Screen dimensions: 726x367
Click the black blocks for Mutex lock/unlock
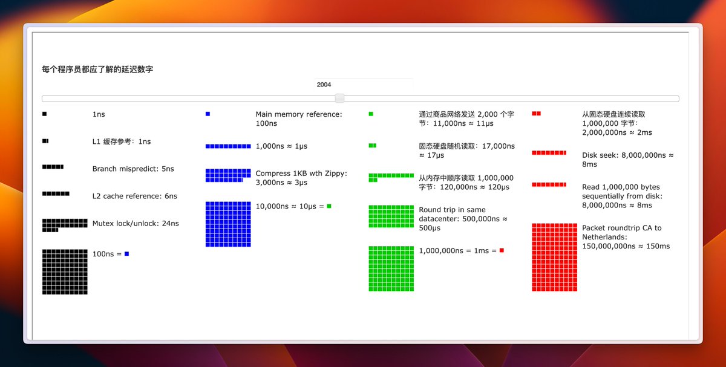tap(65, 226)
